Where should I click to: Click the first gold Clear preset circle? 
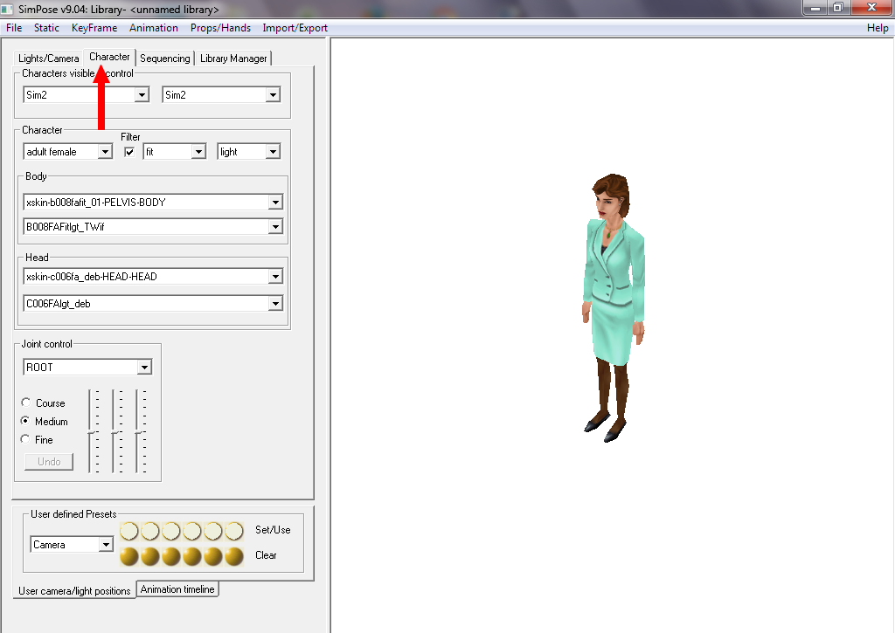click(x=129, y=556)
